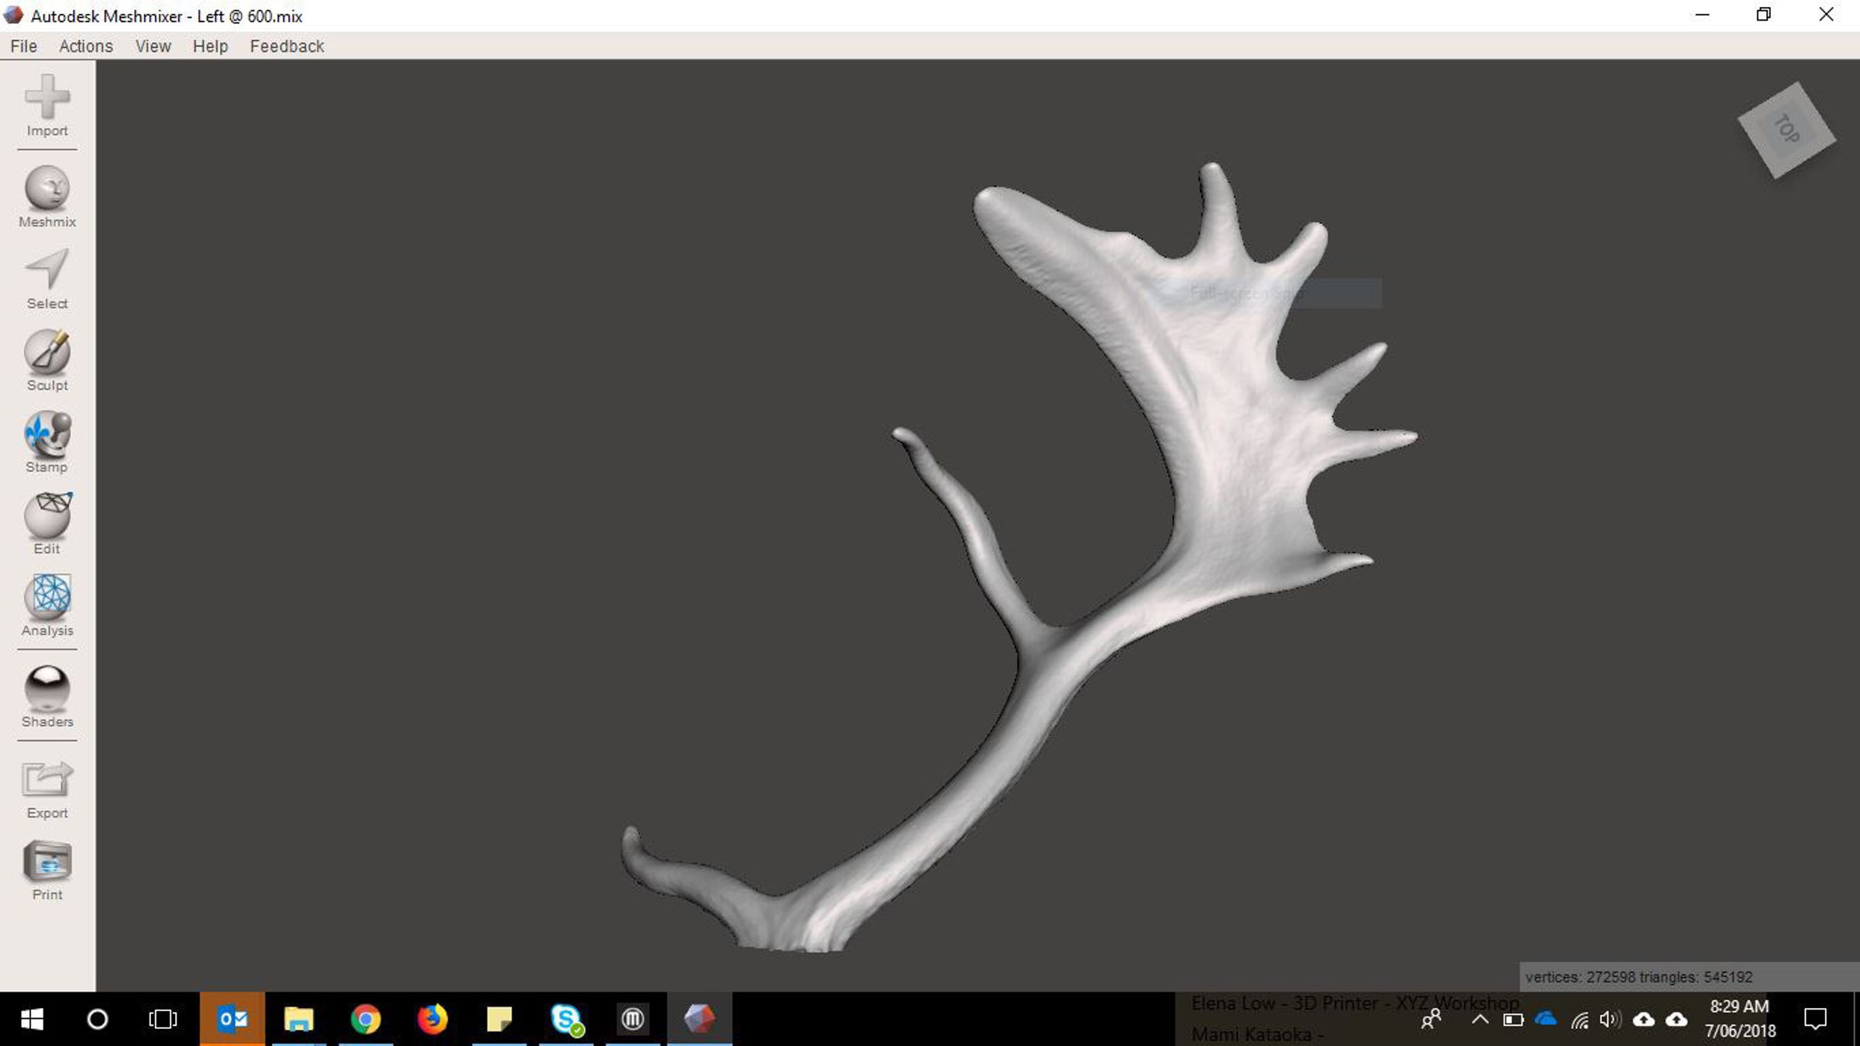The image size is (1860, 1046).
Task: Open the Edit tools menu
Action: point(47,522)
